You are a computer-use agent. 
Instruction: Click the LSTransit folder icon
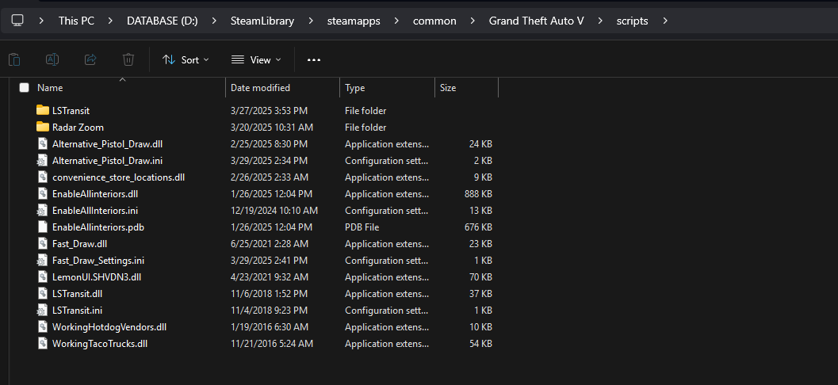click(x=43, y=110)
